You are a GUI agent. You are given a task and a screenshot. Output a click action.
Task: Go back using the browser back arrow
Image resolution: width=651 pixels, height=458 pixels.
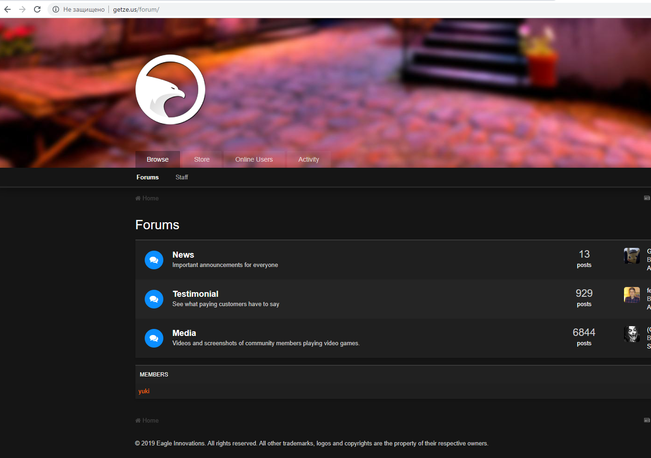(x=7, y=9)
